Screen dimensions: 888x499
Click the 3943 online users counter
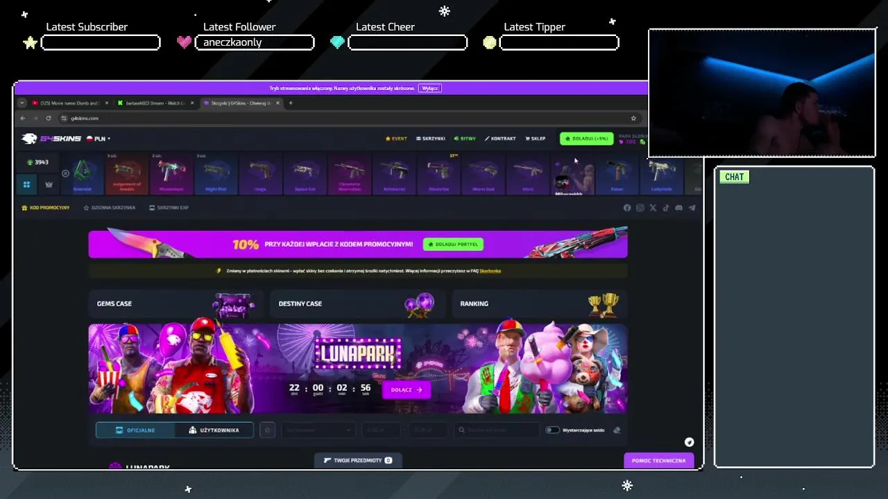[37, 162]
